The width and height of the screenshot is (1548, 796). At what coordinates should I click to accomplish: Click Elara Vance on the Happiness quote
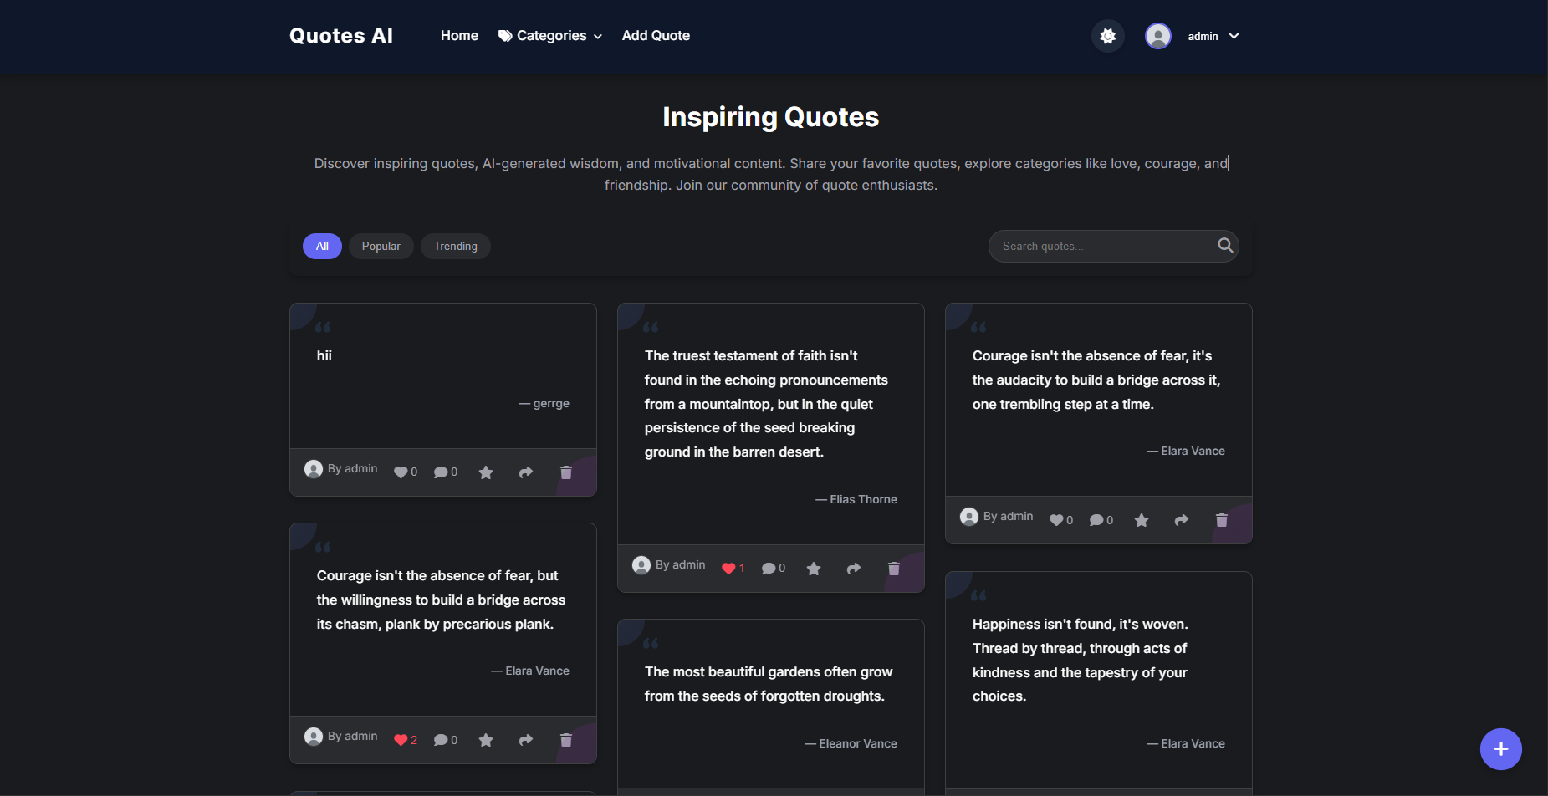[x=1186, y=743]
